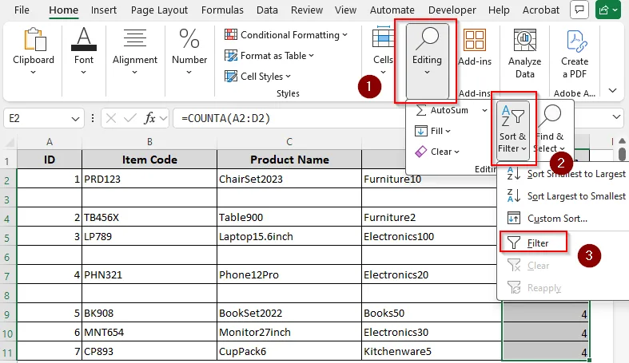Open the Number format group
629x363 pixels.
pos(189,51)
